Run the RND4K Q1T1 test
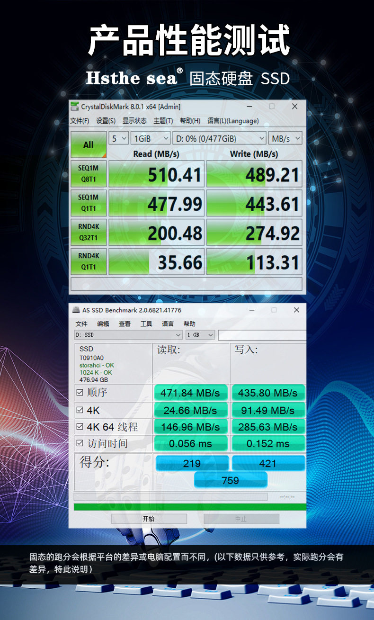 (89, 262)
